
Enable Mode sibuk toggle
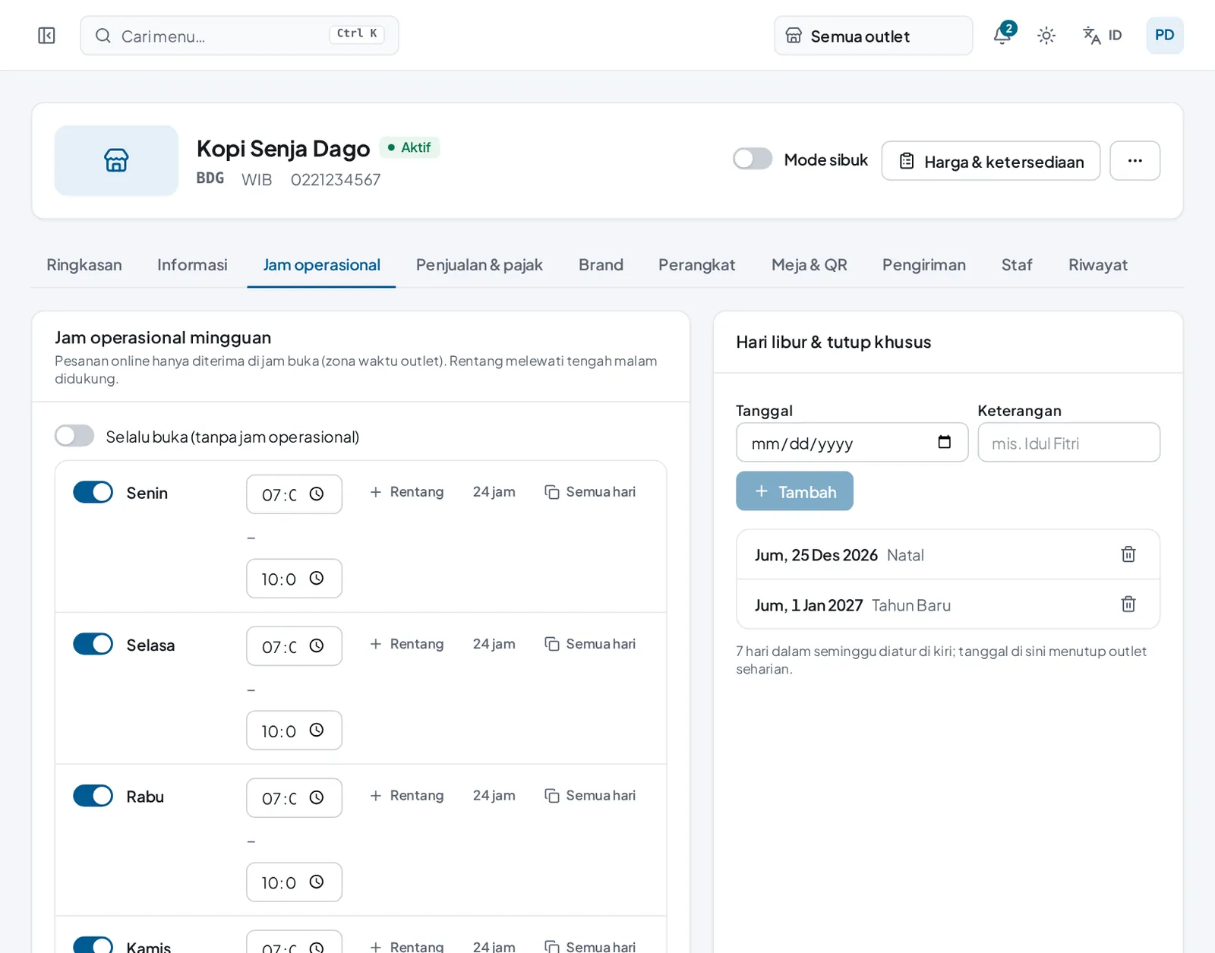click(753, 159)
